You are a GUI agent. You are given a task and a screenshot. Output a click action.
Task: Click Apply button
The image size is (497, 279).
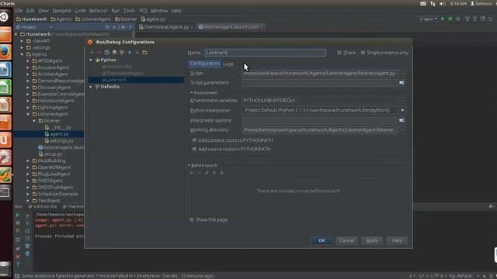372,240
